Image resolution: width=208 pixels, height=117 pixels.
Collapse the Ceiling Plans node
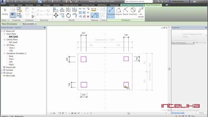point(4,40)
